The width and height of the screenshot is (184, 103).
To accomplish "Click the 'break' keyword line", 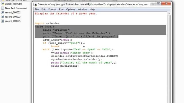I will pyautogui.click(x=55, y=46).
